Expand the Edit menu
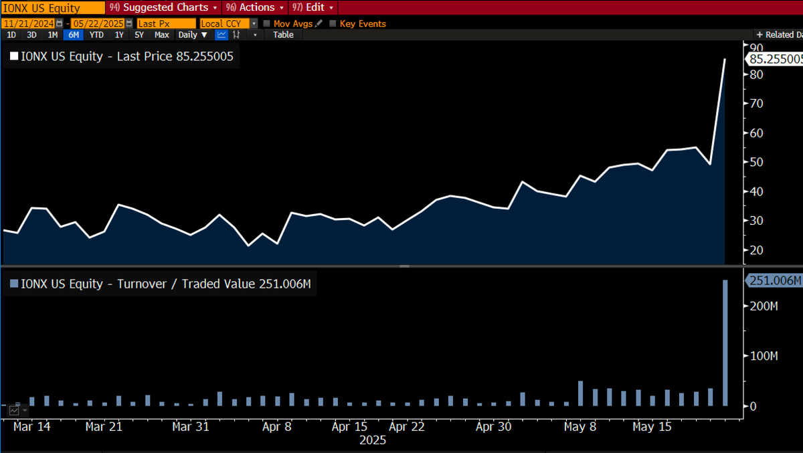This screenshot has width=803, height=453. [x=313, y=7]
